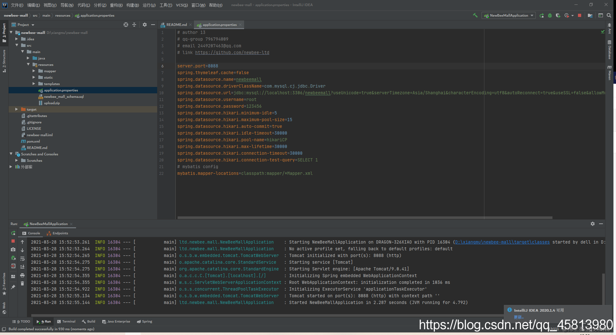
Task: Open the VCS(S) menu
Action: coord(181,5)
